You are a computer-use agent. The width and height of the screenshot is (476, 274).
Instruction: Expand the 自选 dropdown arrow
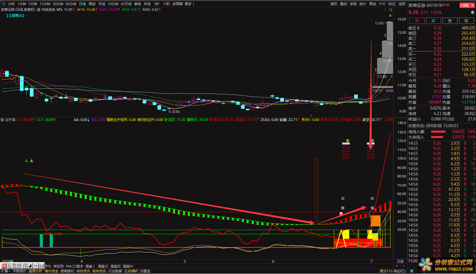[472, 5]
